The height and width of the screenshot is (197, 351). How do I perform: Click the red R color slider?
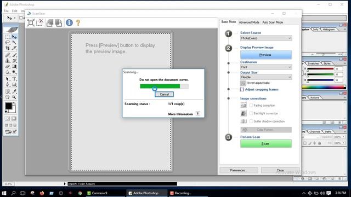pyautogui.click(x=320, y=69)
